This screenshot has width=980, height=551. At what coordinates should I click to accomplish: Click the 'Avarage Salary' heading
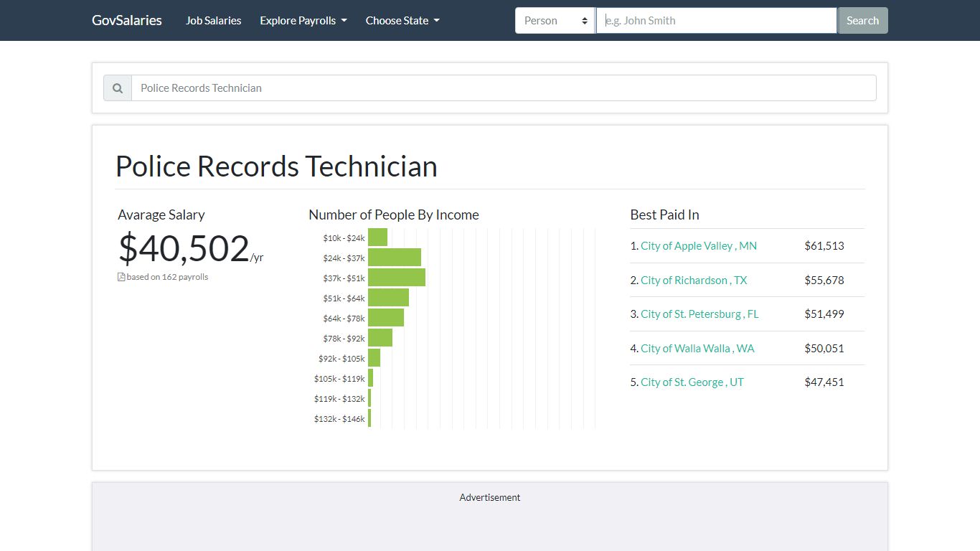(x=161, y=215)
